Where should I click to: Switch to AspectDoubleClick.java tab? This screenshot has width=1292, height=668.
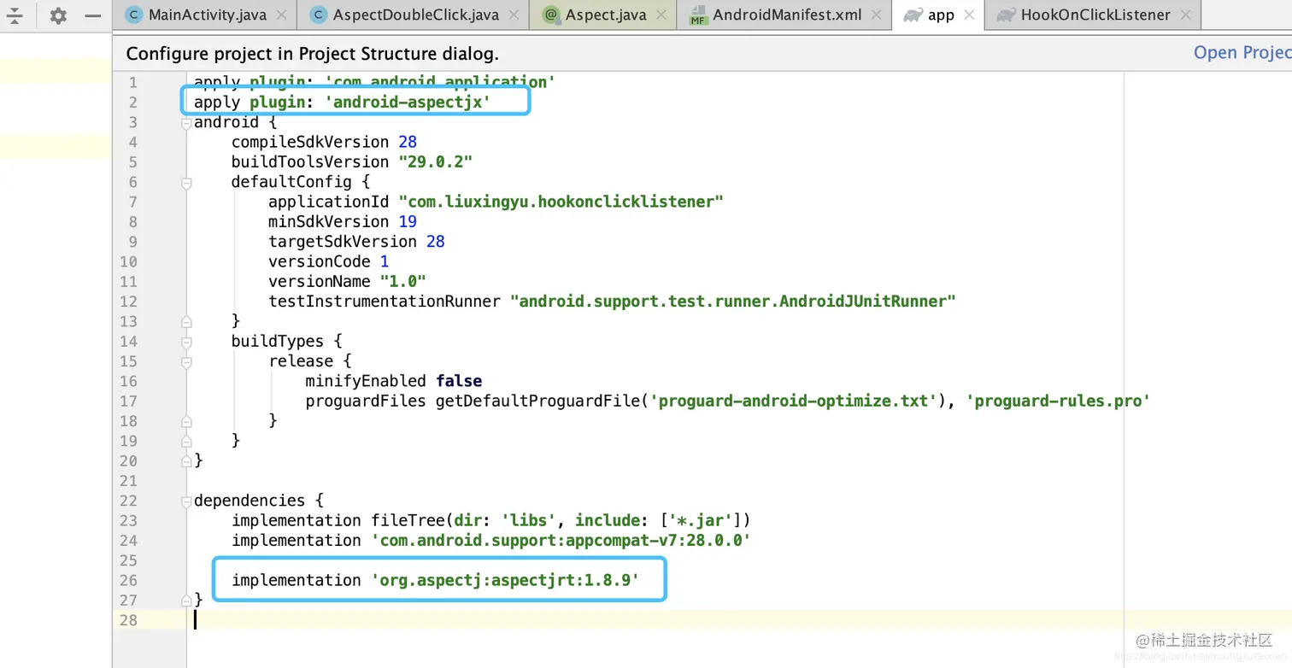click(x=415, y=15)
